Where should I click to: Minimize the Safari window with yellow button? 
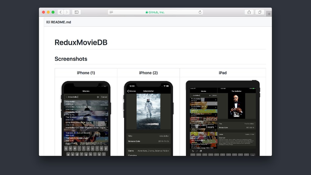pos(48,12)
